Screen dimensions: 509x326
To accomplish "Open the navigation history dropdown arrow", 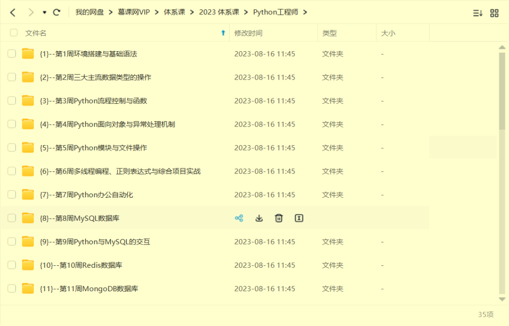I will tap(44, 12).
